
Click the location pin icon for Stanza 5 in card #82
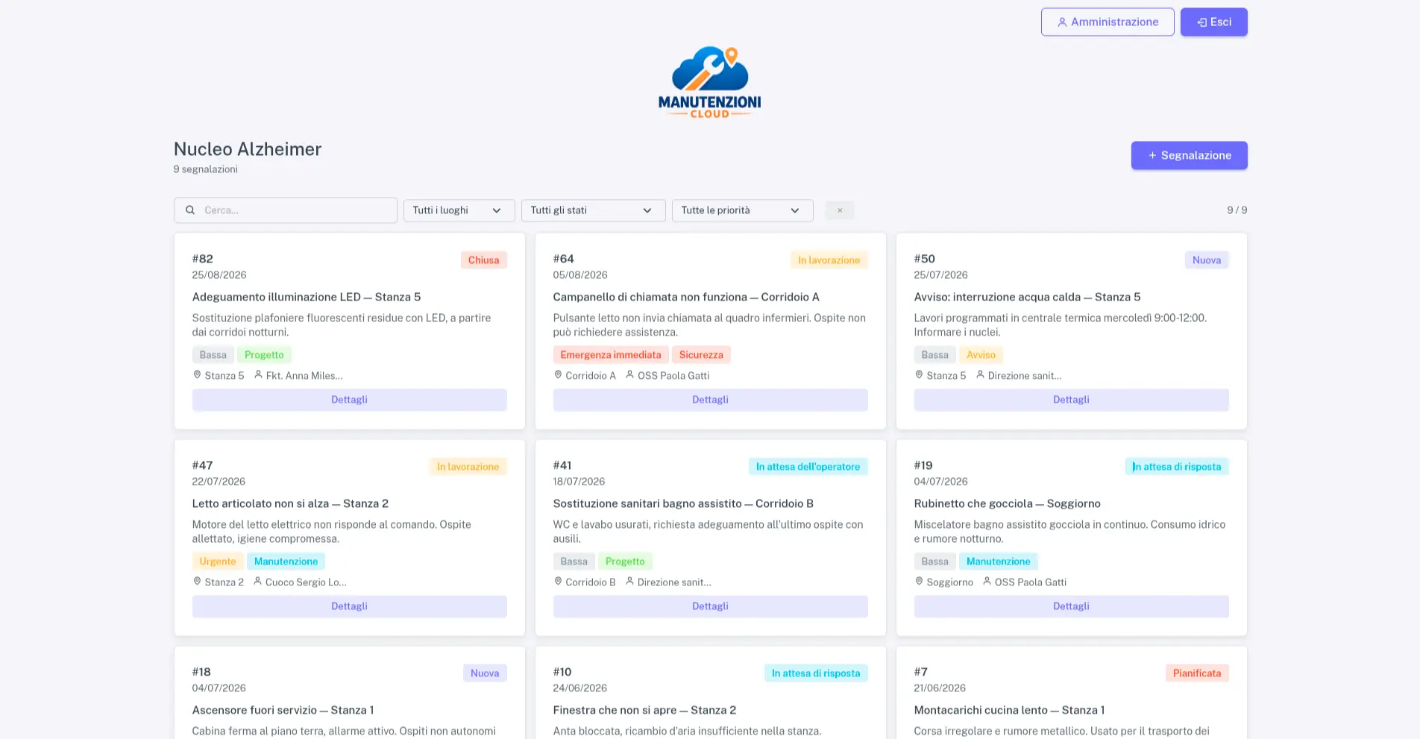(197, 375)
